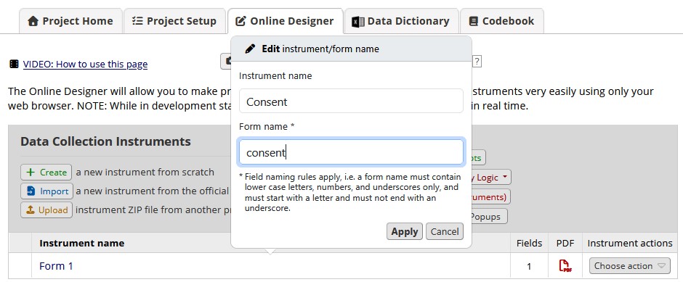
Task: Create a new instrument from scratch
Action: [47, 172]
